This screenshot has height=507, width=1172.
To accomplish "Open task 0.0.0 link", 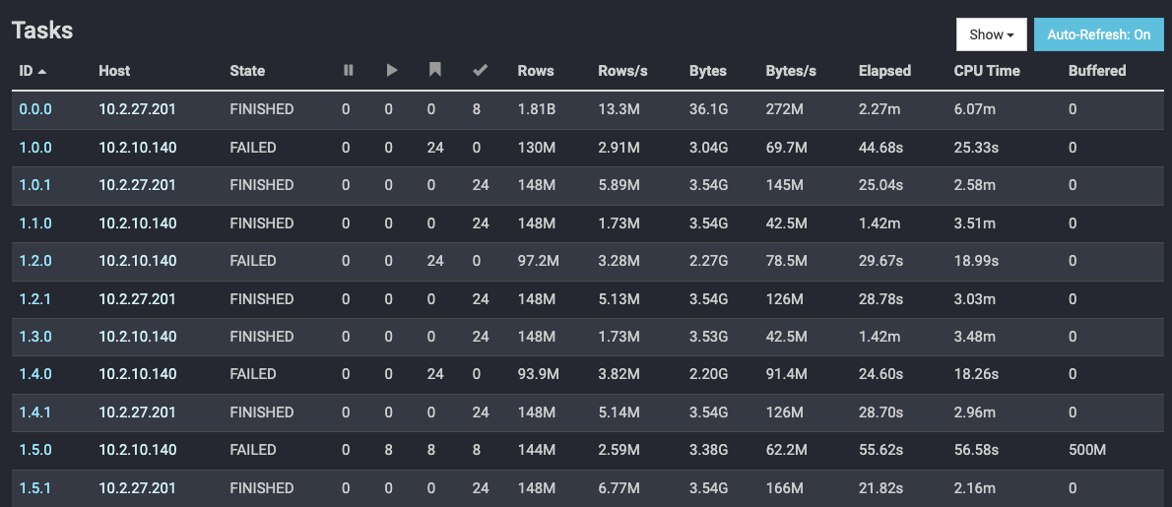I will [35, 109].
